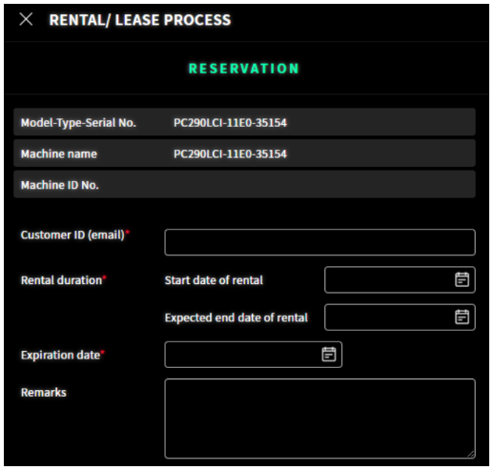
Task: Open calendar picker for expiration date
Action: click(329, 355)
